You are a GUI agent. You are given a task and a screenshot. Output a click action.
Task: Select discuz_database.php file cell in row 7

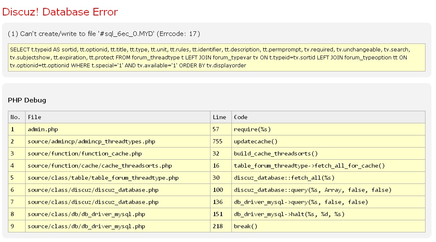tap(118, 202)
